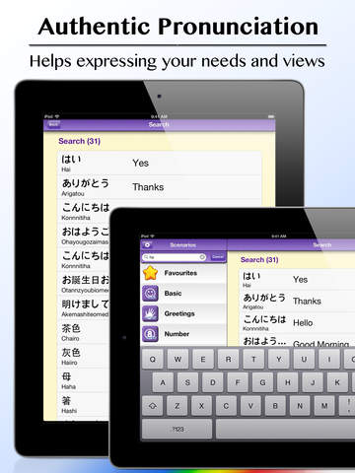Viewport: 355px width, 473px height.
Task: Tap the W key
Action: 177,359
